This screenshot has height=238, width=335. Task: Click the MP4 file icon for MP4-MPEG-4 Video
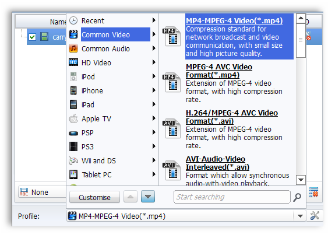(171, 36)
